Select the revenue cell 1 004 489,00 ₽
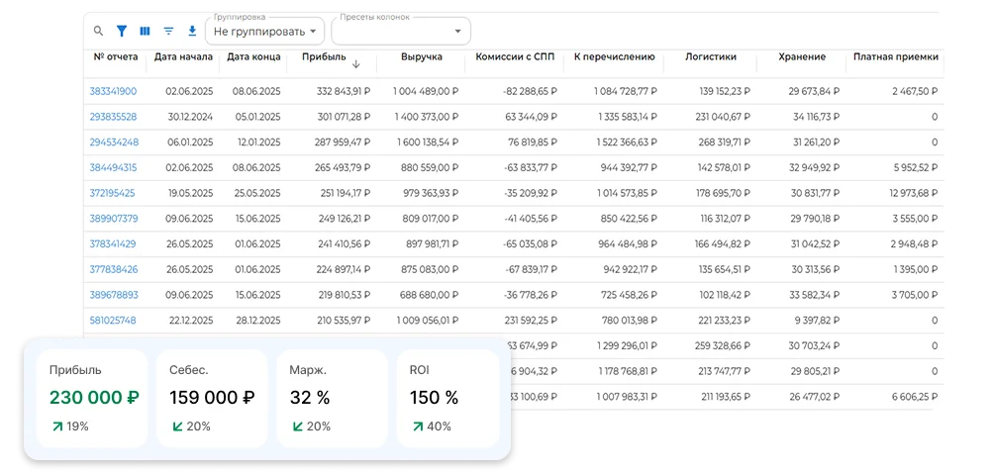Screen dimensions: 992x473 pos(426,91)
